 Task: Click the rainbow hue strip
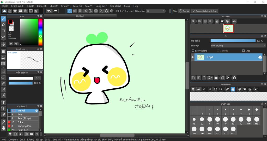click(x=40, y=32)
